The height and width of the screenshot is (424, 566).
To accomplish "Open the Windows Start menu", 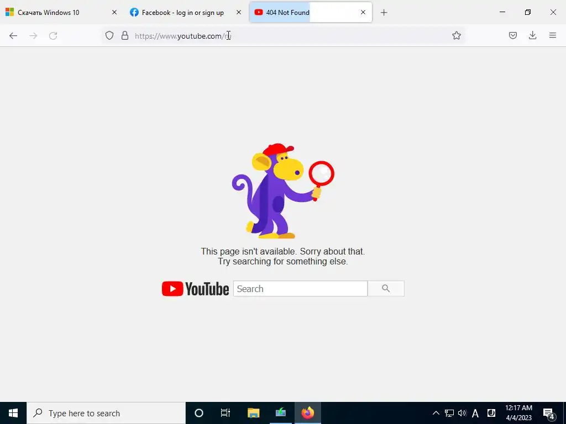I will pos(13,413).
